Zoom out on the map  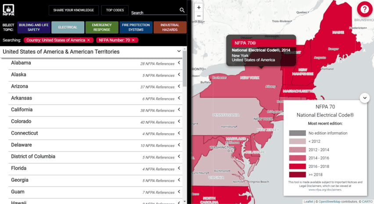tap(199, 16)
